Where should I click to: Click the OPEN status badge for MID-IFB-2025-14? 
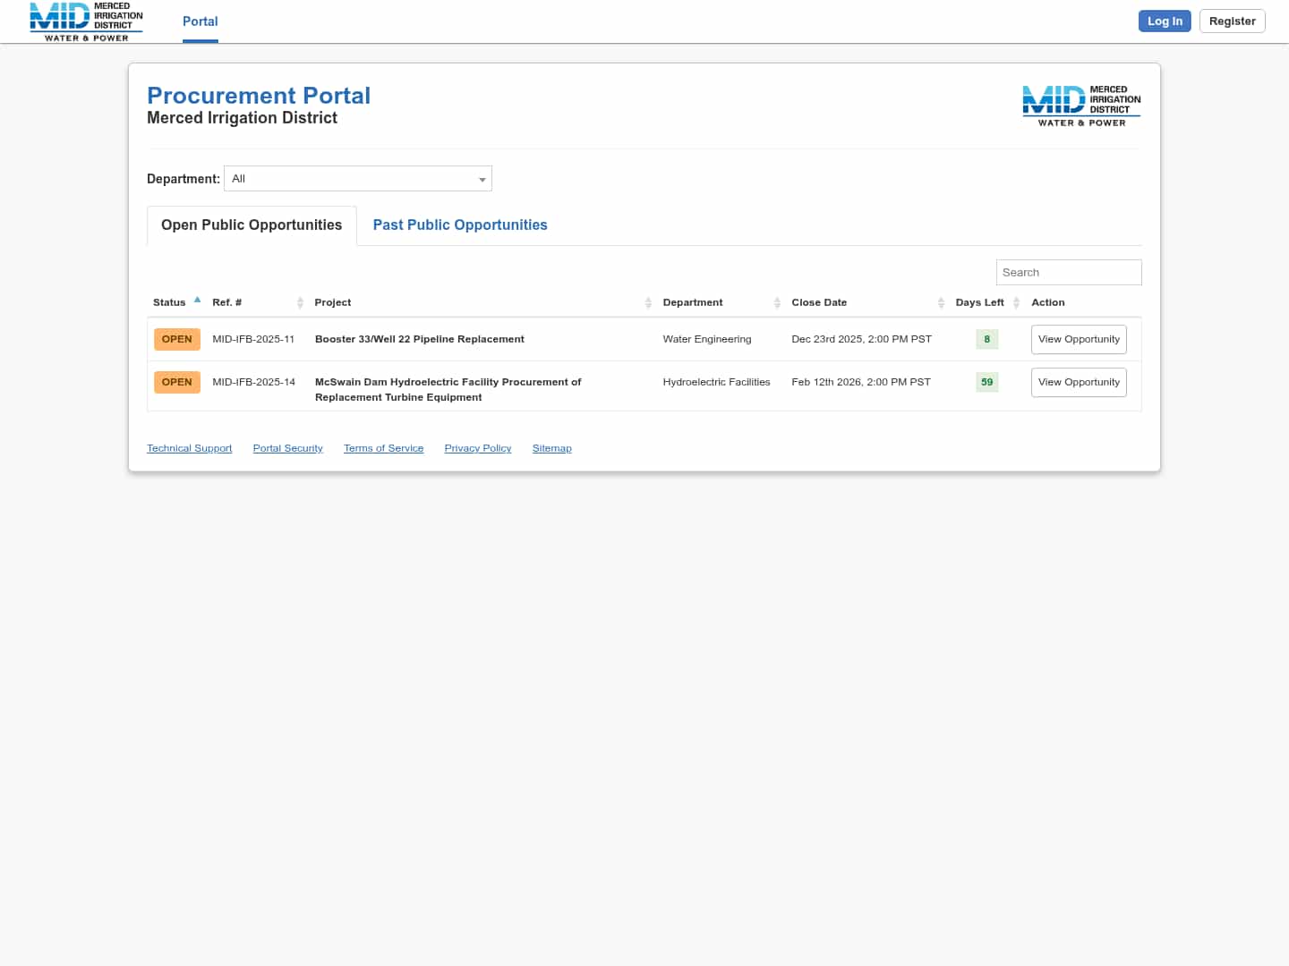pyautogui.click(x=176, y=382)
